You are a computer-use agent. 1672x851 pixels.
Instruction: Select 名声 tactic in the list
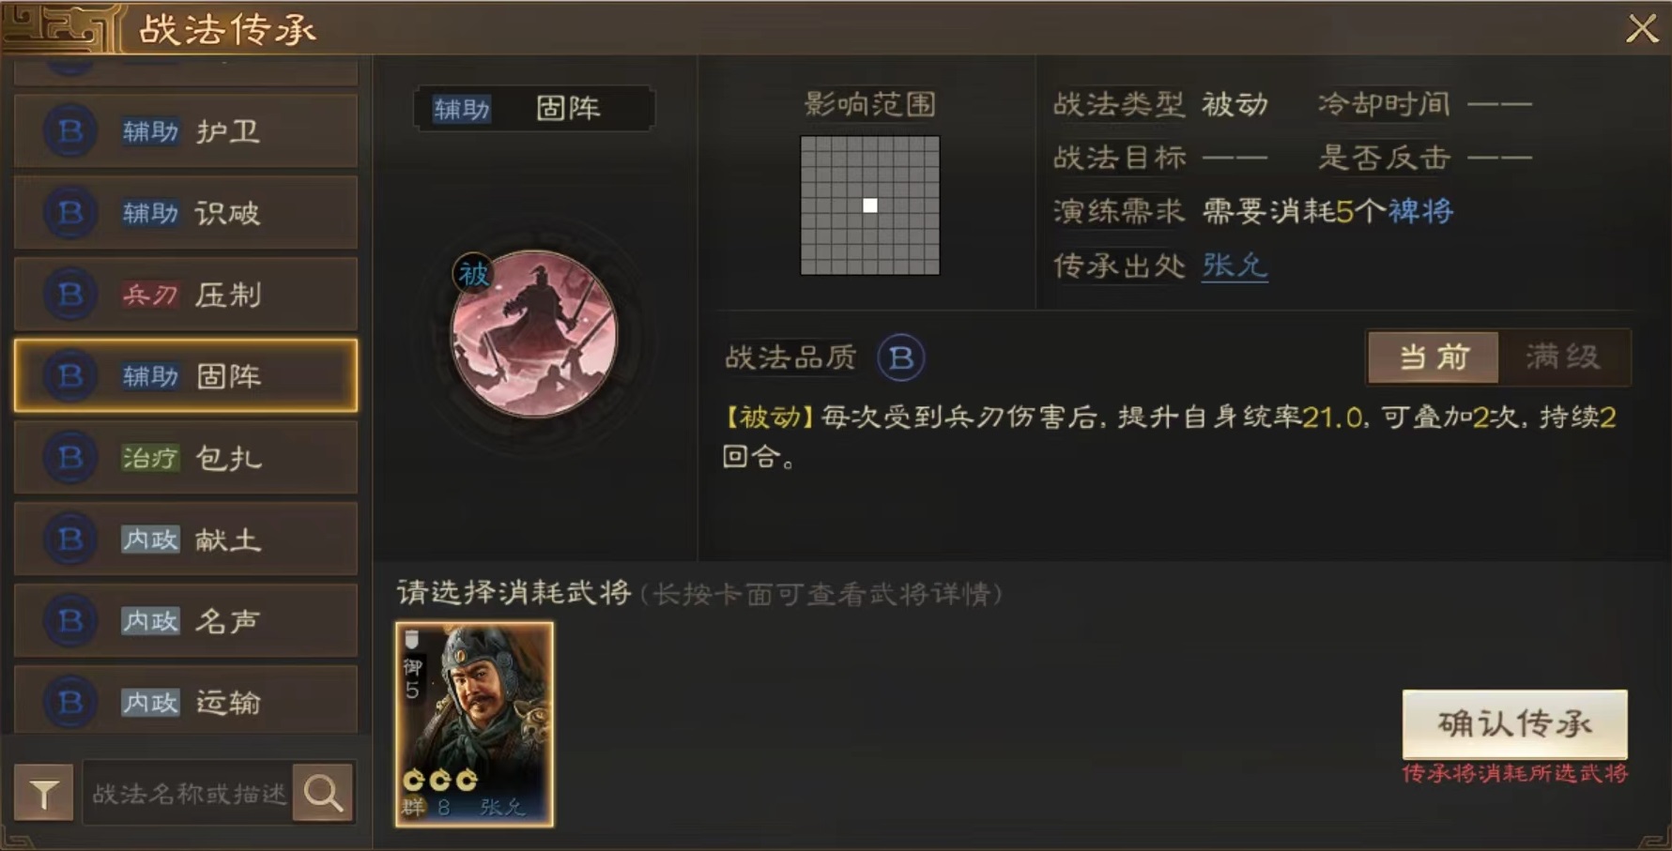pos(186,621)
